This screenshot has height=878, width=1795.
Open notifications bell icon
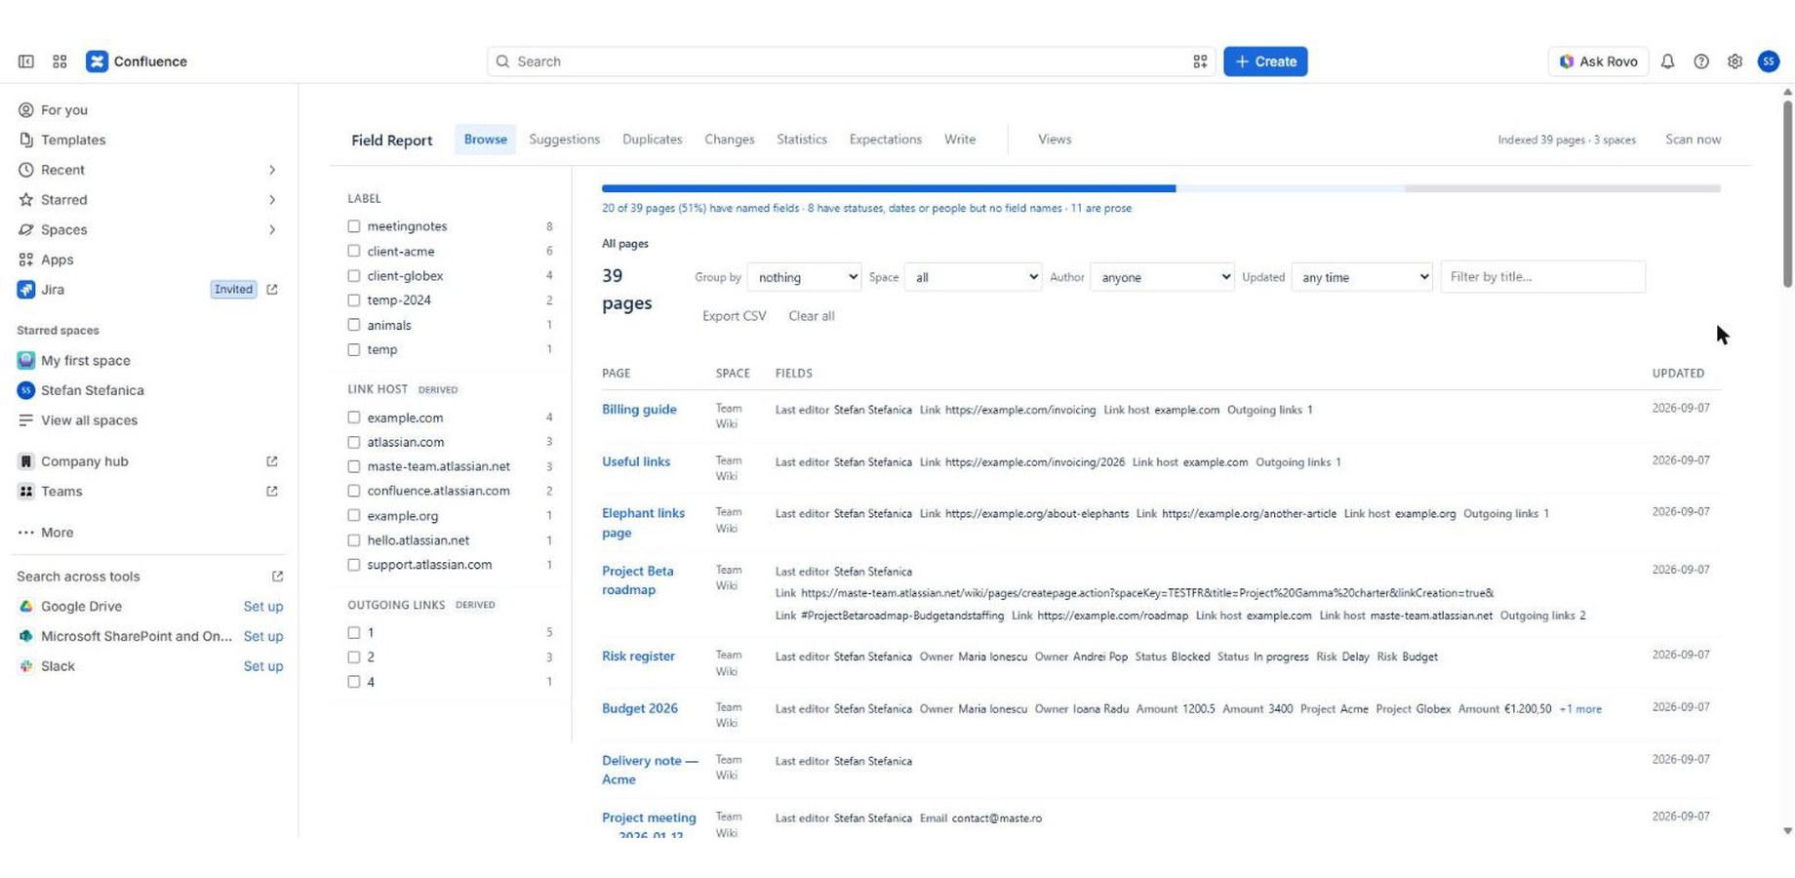click(1667, 61)
